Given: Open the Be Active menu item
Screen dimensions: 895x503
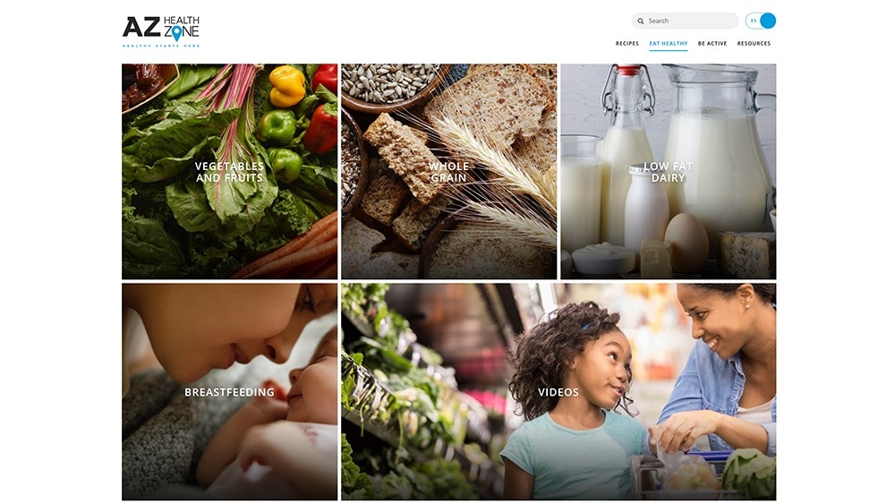Looking at the screenshot, I should pos(712,43).
